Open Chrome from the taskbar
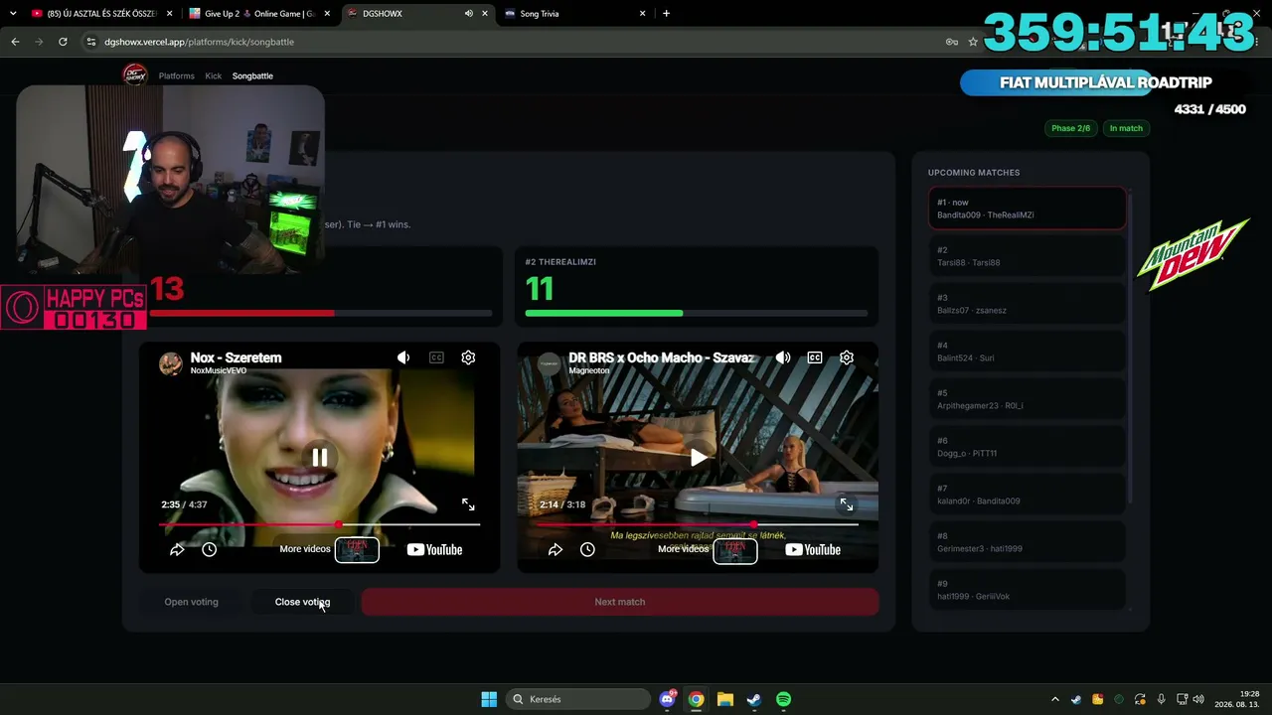 pyautogui.click(x=697, y=699)
